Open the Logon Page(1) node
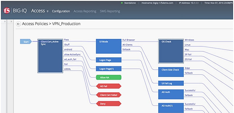Screen dimensions: 234x113 coord(109,69)
